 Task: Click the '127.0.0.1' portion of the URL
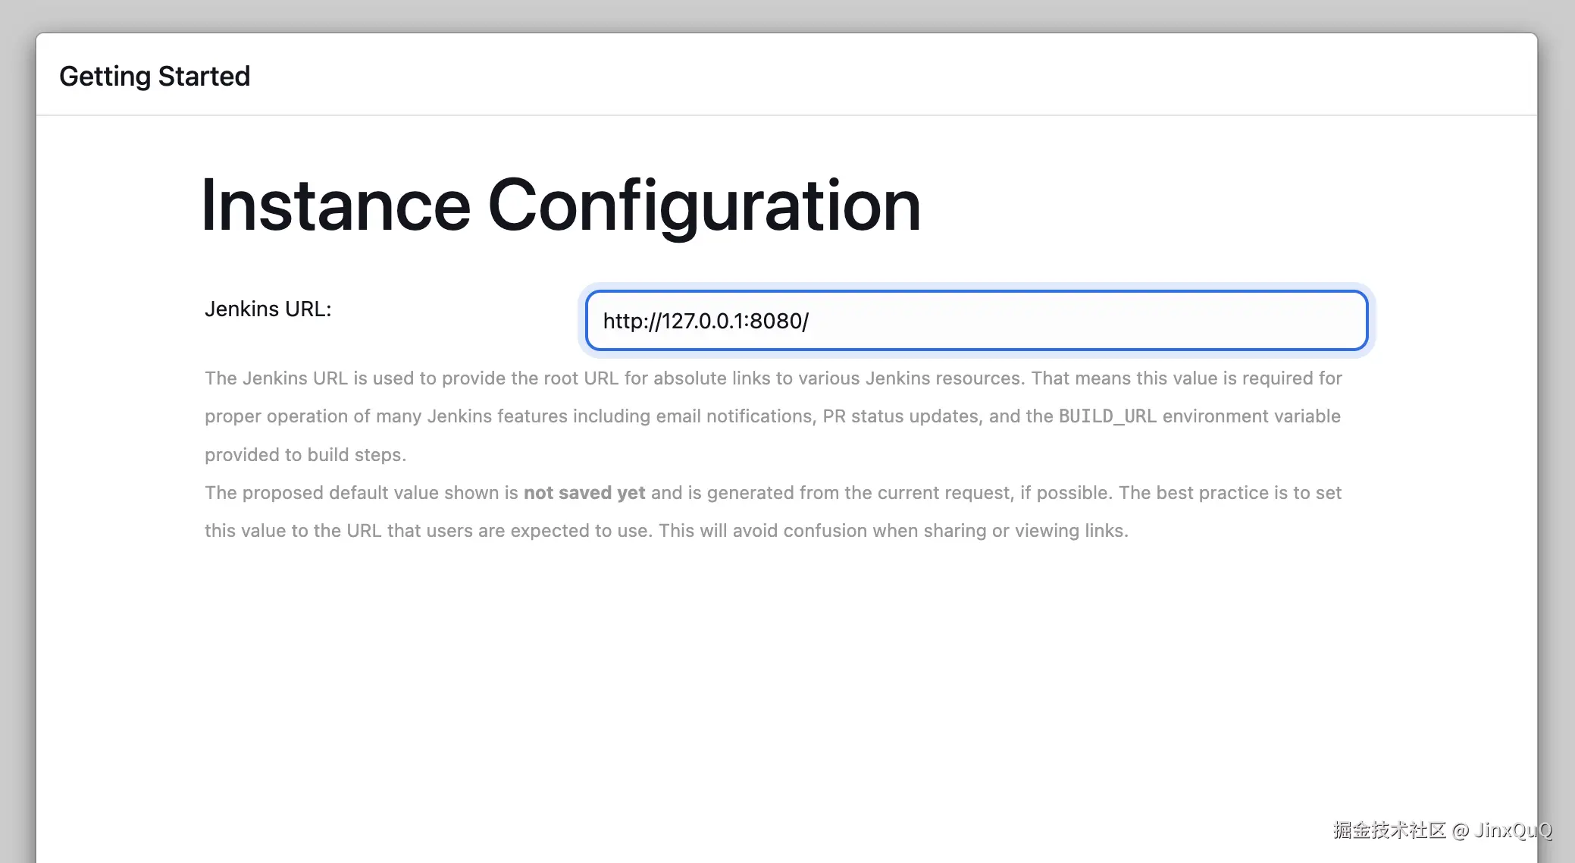pos(702,322)
